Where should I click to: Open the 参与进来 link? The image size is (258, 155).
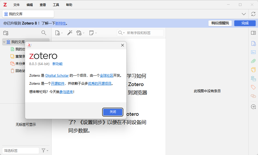66,92
